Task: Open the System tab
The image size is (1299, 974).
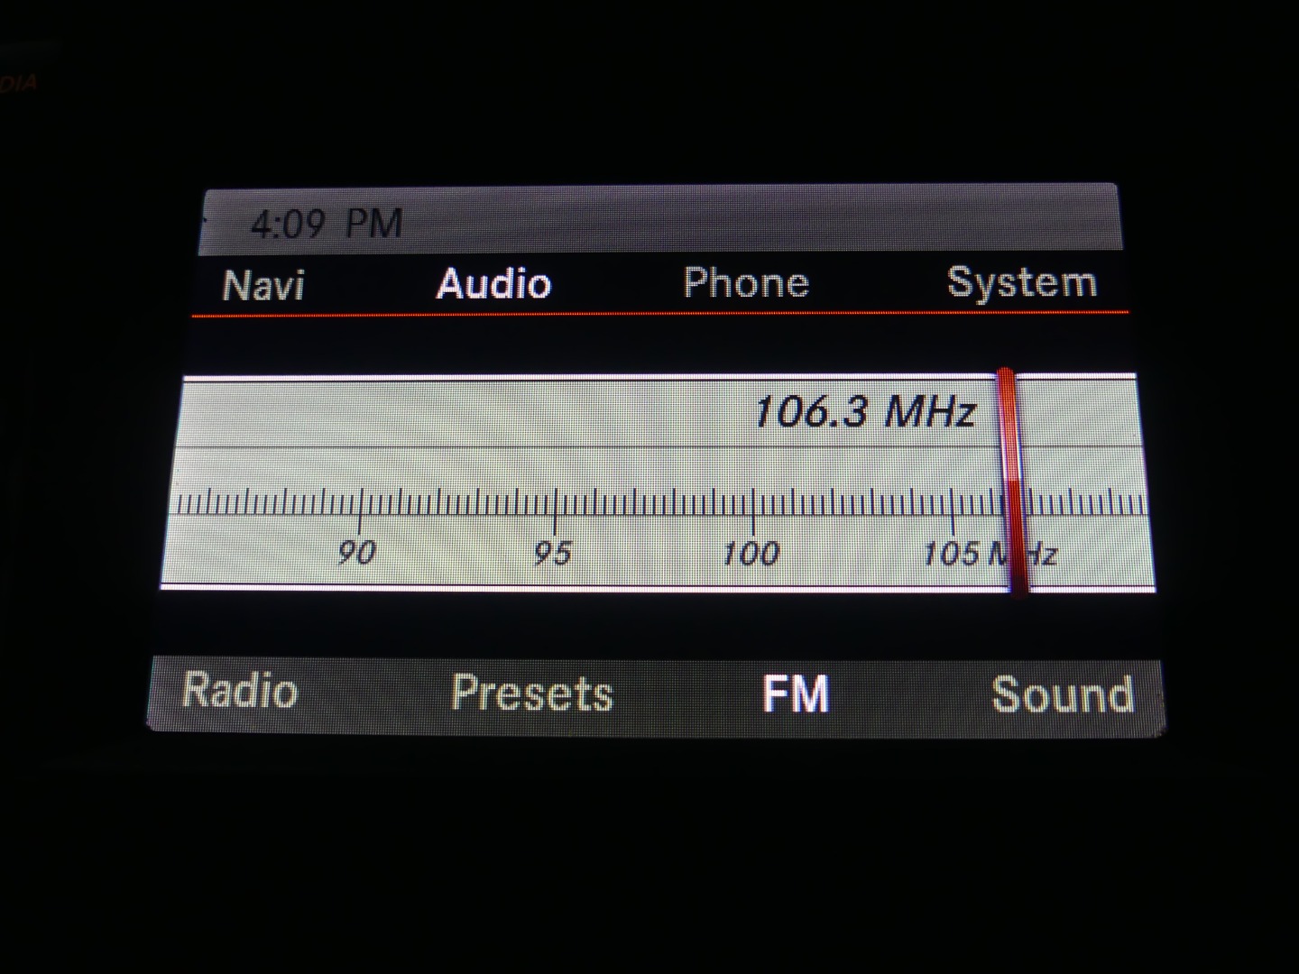Action: (1021, 283)
